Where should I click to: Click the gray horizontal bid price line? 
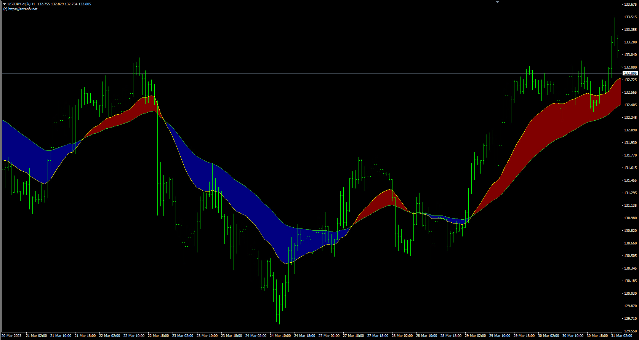click(305, 73)
